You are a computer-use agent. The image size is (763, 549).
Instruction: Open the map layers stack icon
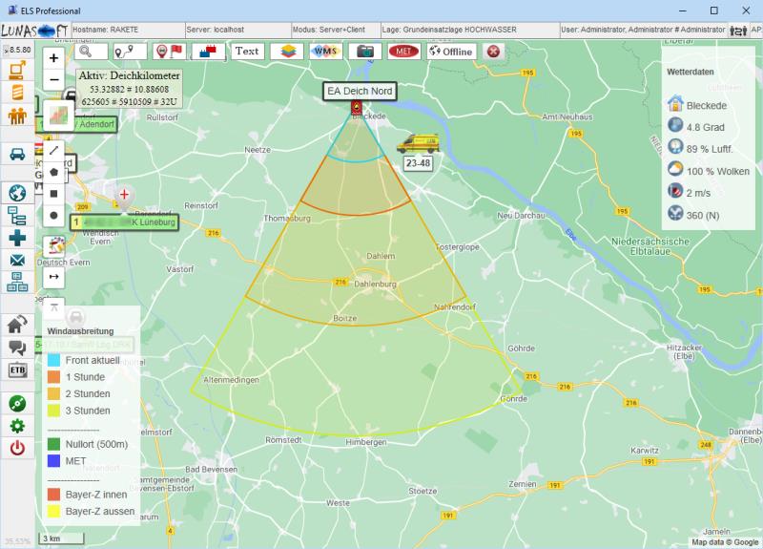click(x=282, y=51)
